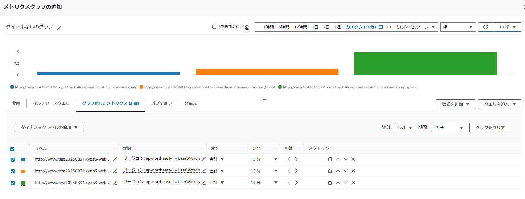The width and height of the screenshot is (525, 199).
Task: Open the 数式を追加 dropdown button
Action: (x=455, y=104)
